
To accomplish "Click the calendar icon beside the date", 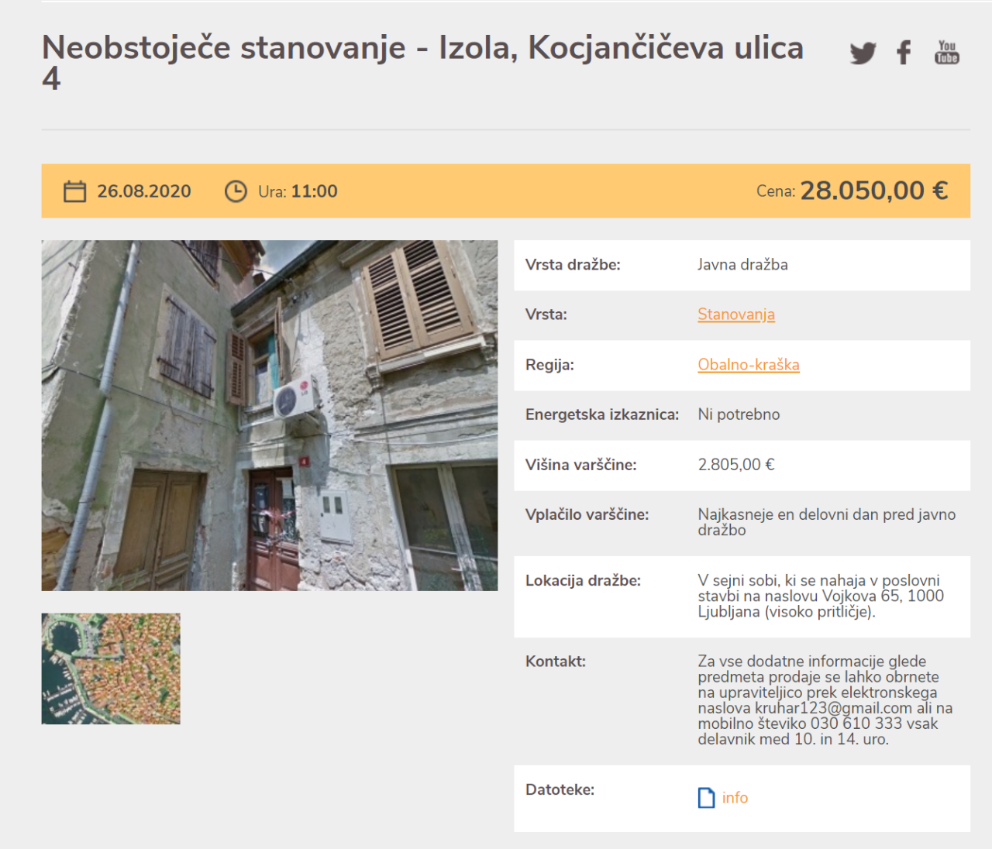I will 74,191.
